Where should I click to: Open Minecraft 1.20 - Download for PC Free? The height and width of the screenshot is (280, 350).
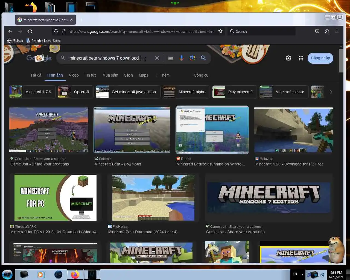click(290, 164)
